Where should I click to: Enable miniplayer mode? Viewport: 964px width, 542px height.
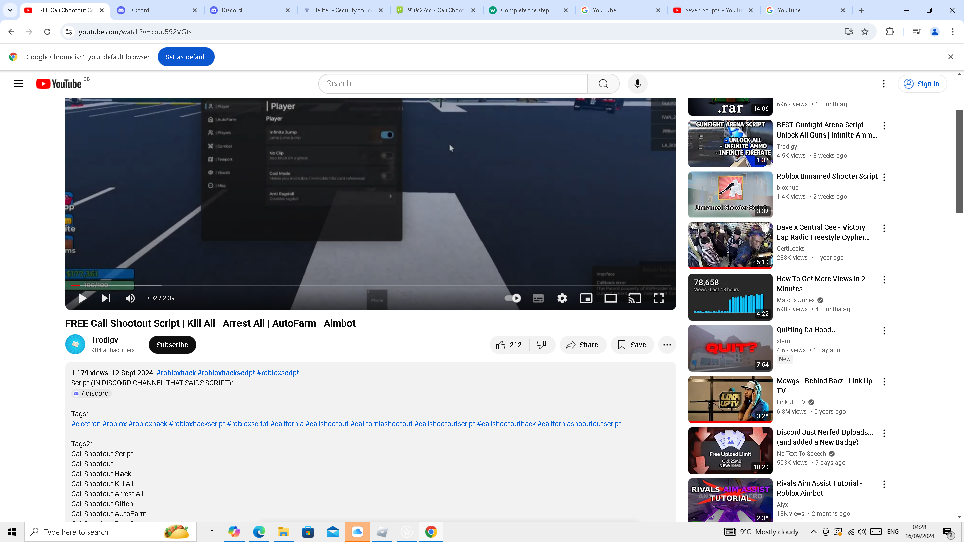coord(586,298)
